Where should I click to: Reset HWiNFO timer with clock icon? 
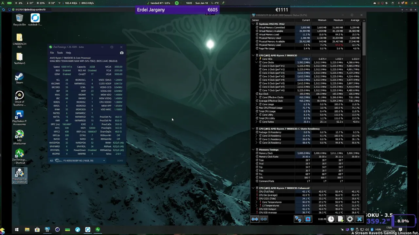coord(331,219)
